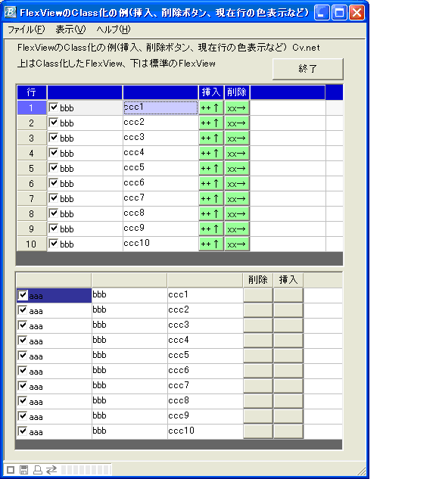Open the ヘルプ(H) menu

(114, 30)
